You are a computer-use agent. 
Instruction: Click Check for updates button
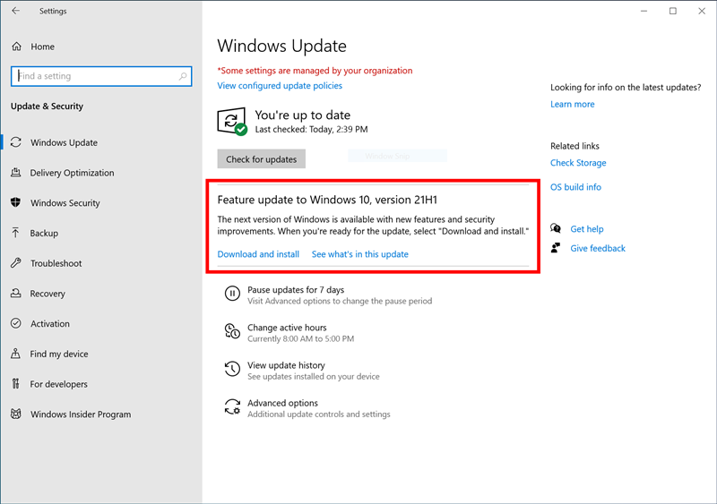tap(261, 159)
